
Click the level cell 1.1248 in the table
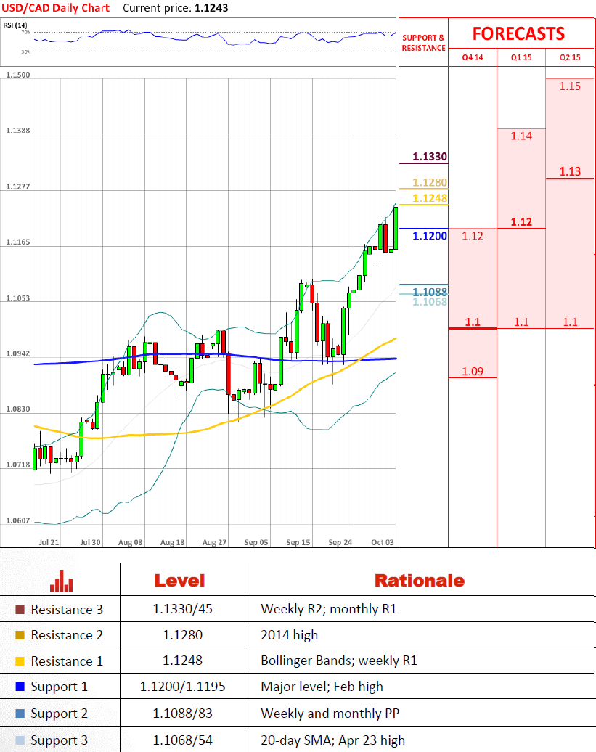(182, 661)
